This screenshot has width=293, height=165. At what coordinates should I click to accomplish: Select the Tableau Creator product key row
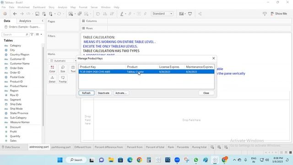pyautogui.click(x=146, y=71)
